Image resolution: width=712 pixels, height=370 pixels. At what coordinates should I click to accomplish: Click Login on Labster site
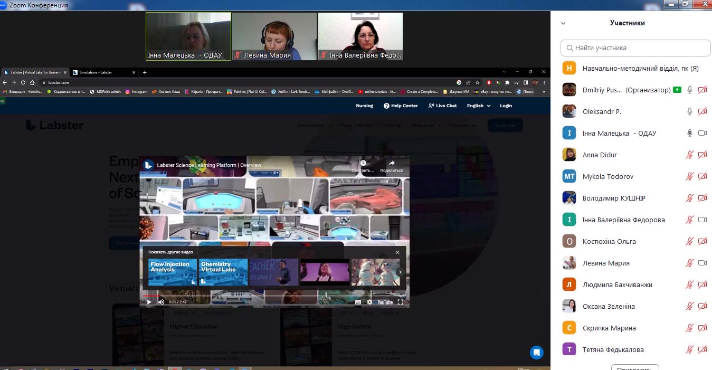[x=506, y=106]
